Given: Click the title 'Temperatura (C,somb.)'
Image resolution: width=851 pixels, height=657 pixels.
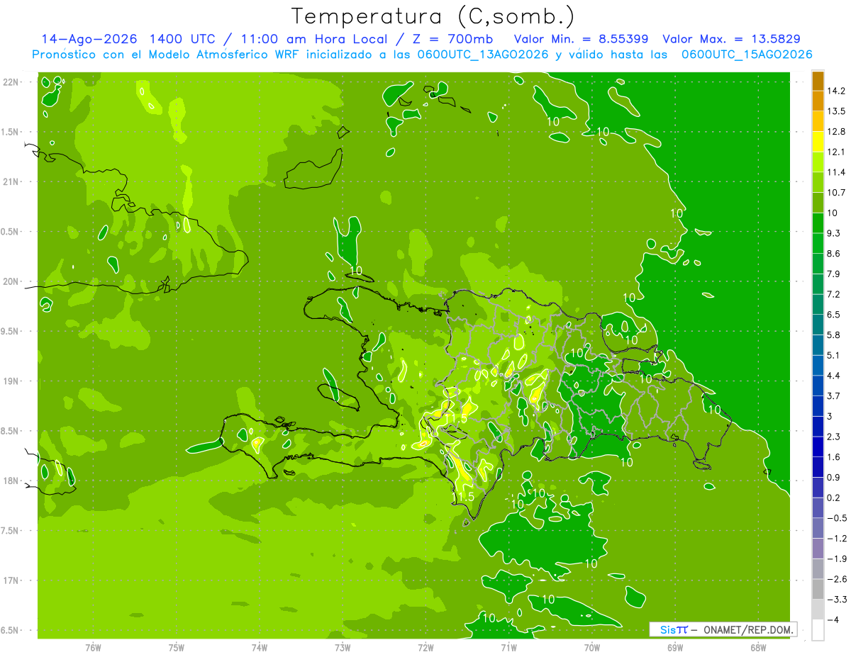Looking at the screenshot, I should pyautogui.click(x=433, y=16).
